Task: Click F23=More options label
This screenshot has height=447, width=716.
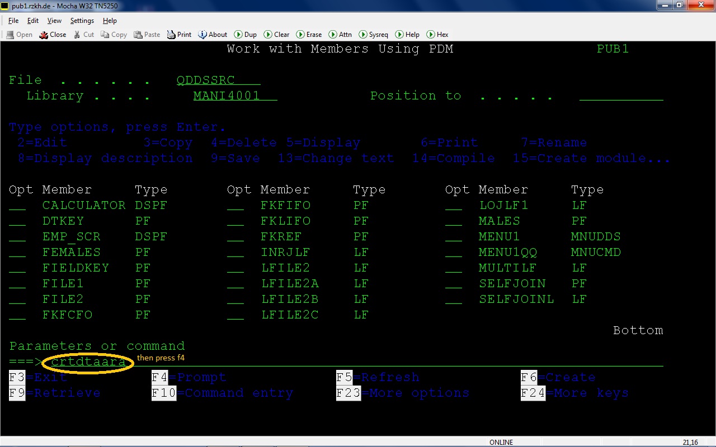Action: (x=403, y=393)
